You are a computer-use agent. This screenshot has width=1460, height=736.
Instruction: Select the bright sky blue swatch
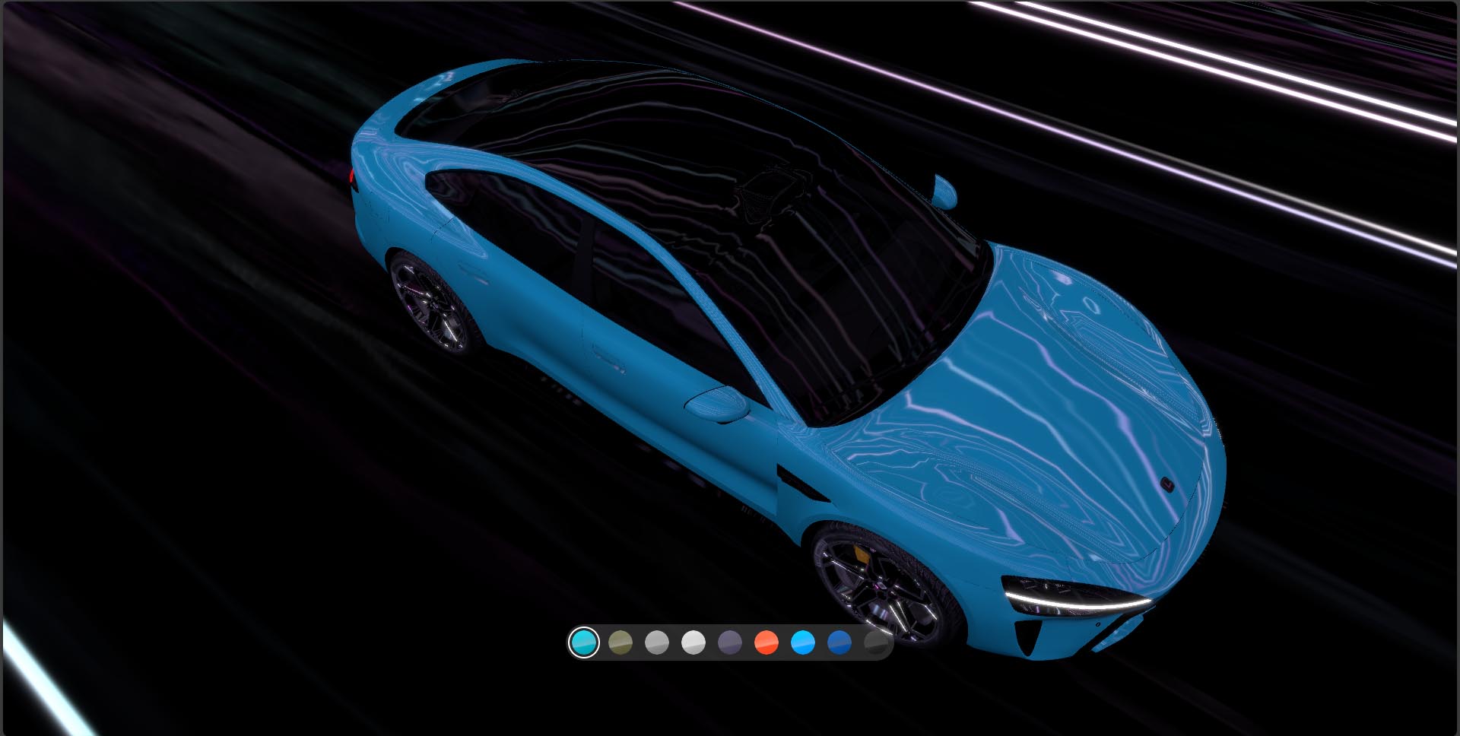[803, 642]
